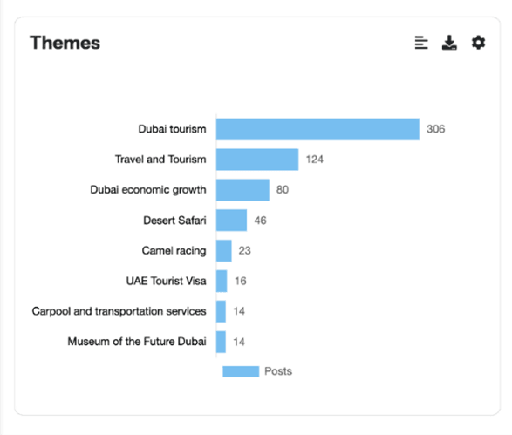Open the Desert Safari theme label
Image resolution: width=512 pixels, height=435 pixels.
(174, 221)
